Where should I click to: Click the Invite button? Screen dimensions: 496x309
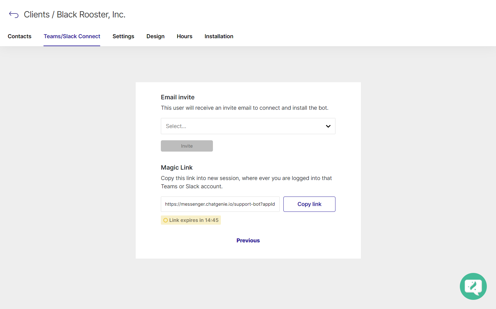tap(187, 146)
